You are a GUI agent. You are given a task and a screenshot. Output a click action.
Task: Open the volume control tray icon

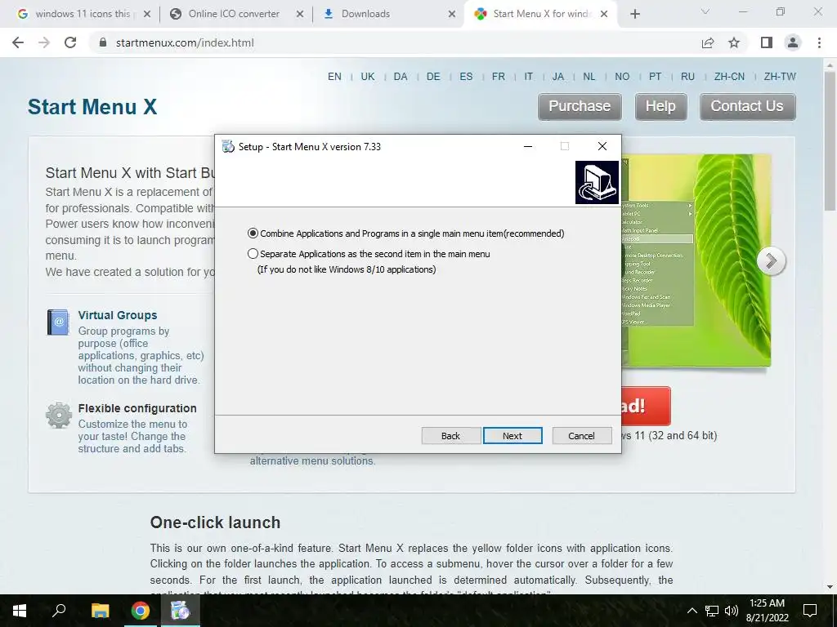pyautogui.click(x=732, y=611)
